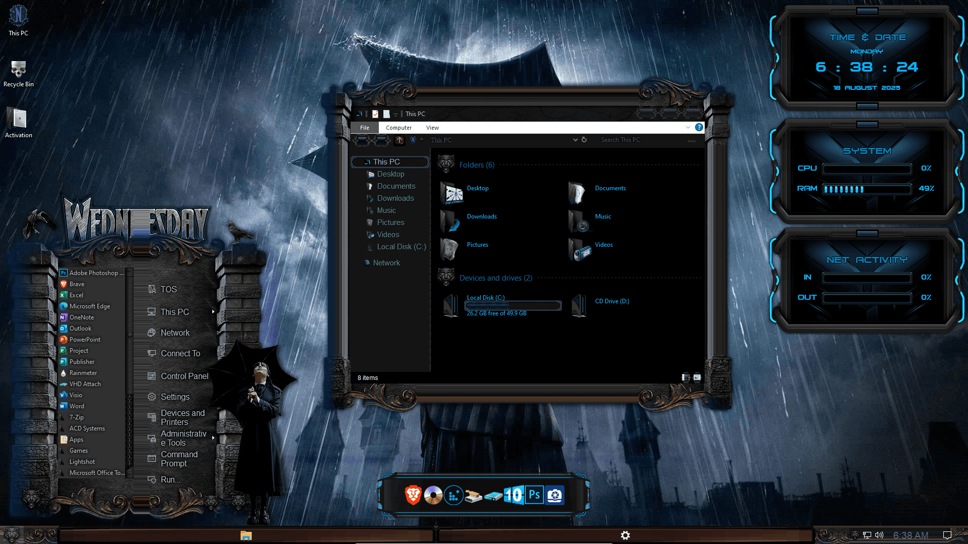
Task: Select Local Disk (C:) drive
Action: pyautogui.click(x=502, y=305)
